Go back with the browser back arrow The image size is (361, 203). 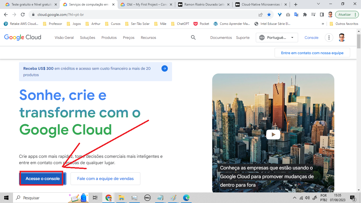(x=6, y=15)
